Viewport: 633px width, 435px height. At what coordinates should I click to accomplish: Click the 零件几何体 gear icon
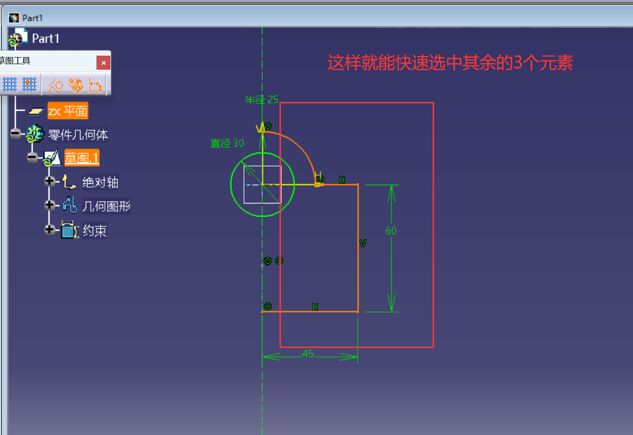(x=35, y=134)
